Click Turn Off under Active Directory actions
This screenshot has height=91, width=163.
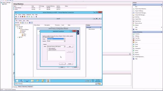[x=137, y=38]
